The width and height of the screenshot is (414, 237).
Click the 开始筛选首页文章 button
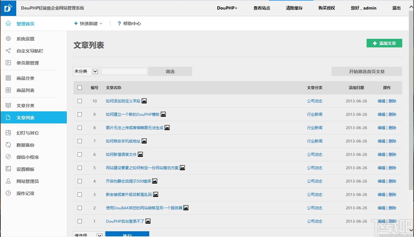(x=367, y=71)
